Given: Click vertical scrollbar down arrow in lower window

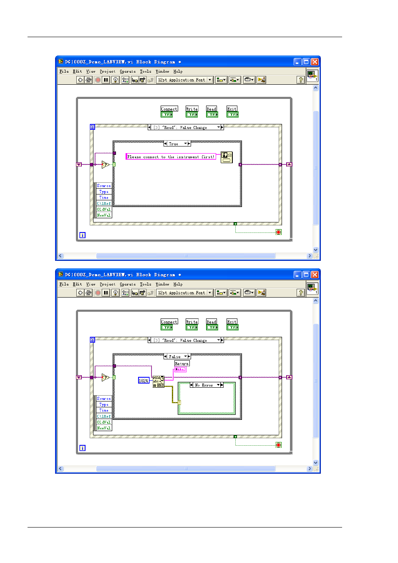Looking at the screenshot, I should click(316, 462).
